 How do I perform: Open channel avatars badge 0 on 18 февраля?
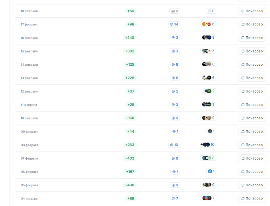point(211,11)
